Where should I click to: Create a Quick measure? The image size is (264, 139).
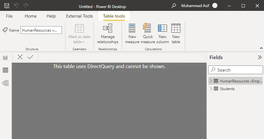tap(148, 34)
